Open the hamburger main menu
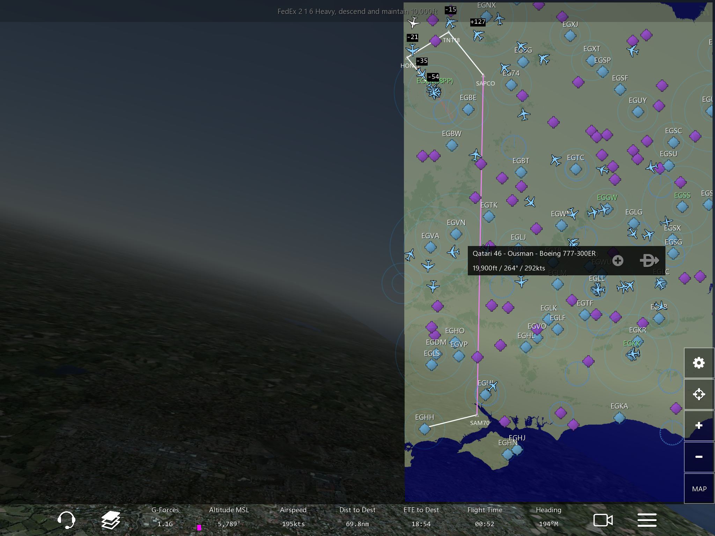715x536 pixels. pyautogui.click(x=647, y=520)
